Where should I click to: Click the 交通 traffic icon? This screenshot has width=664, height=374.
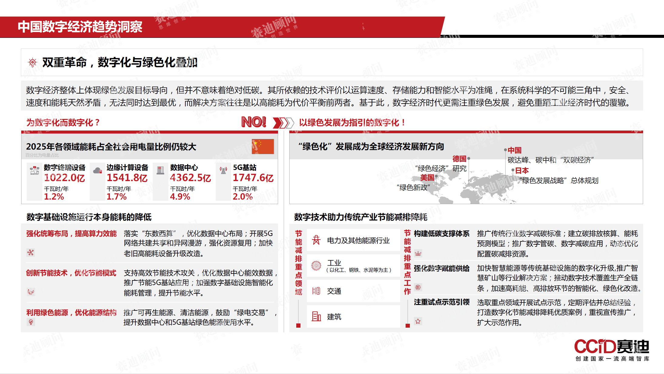pyautogui.click(x=316, y=291)
